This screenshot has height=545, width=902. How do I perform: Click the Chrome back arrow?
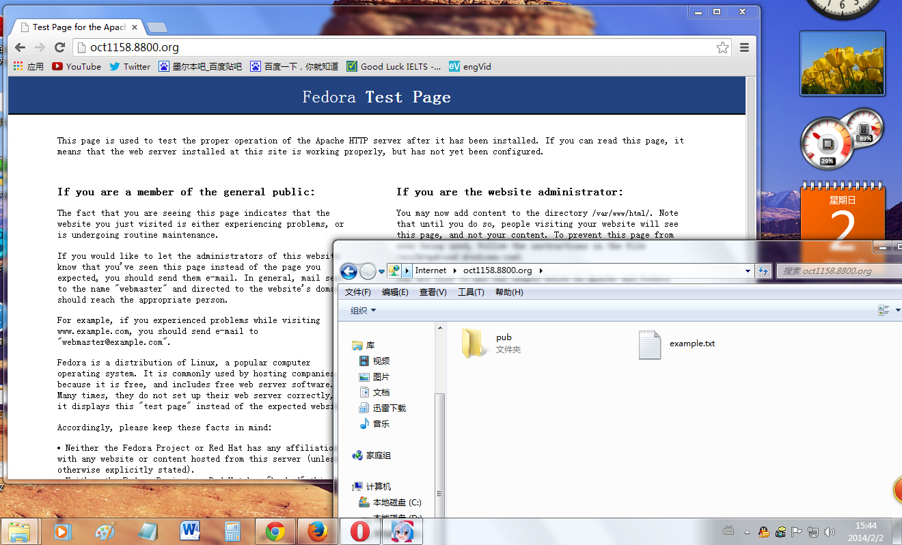tap(20, 47)
